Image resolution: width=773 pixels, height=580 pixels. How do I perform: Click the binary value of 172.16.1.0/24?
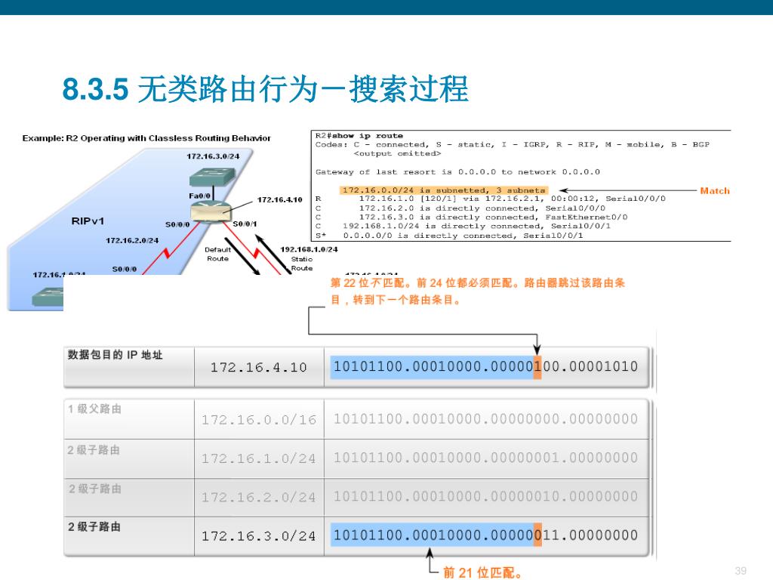pyautogui.click(x=485, y=458)
